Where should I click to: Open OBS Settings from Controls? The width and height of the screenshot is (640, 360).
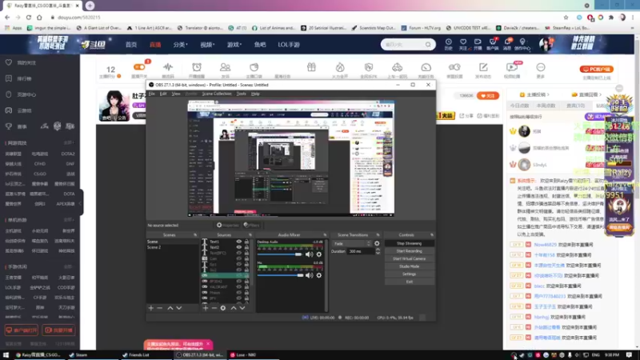(409, 274)
